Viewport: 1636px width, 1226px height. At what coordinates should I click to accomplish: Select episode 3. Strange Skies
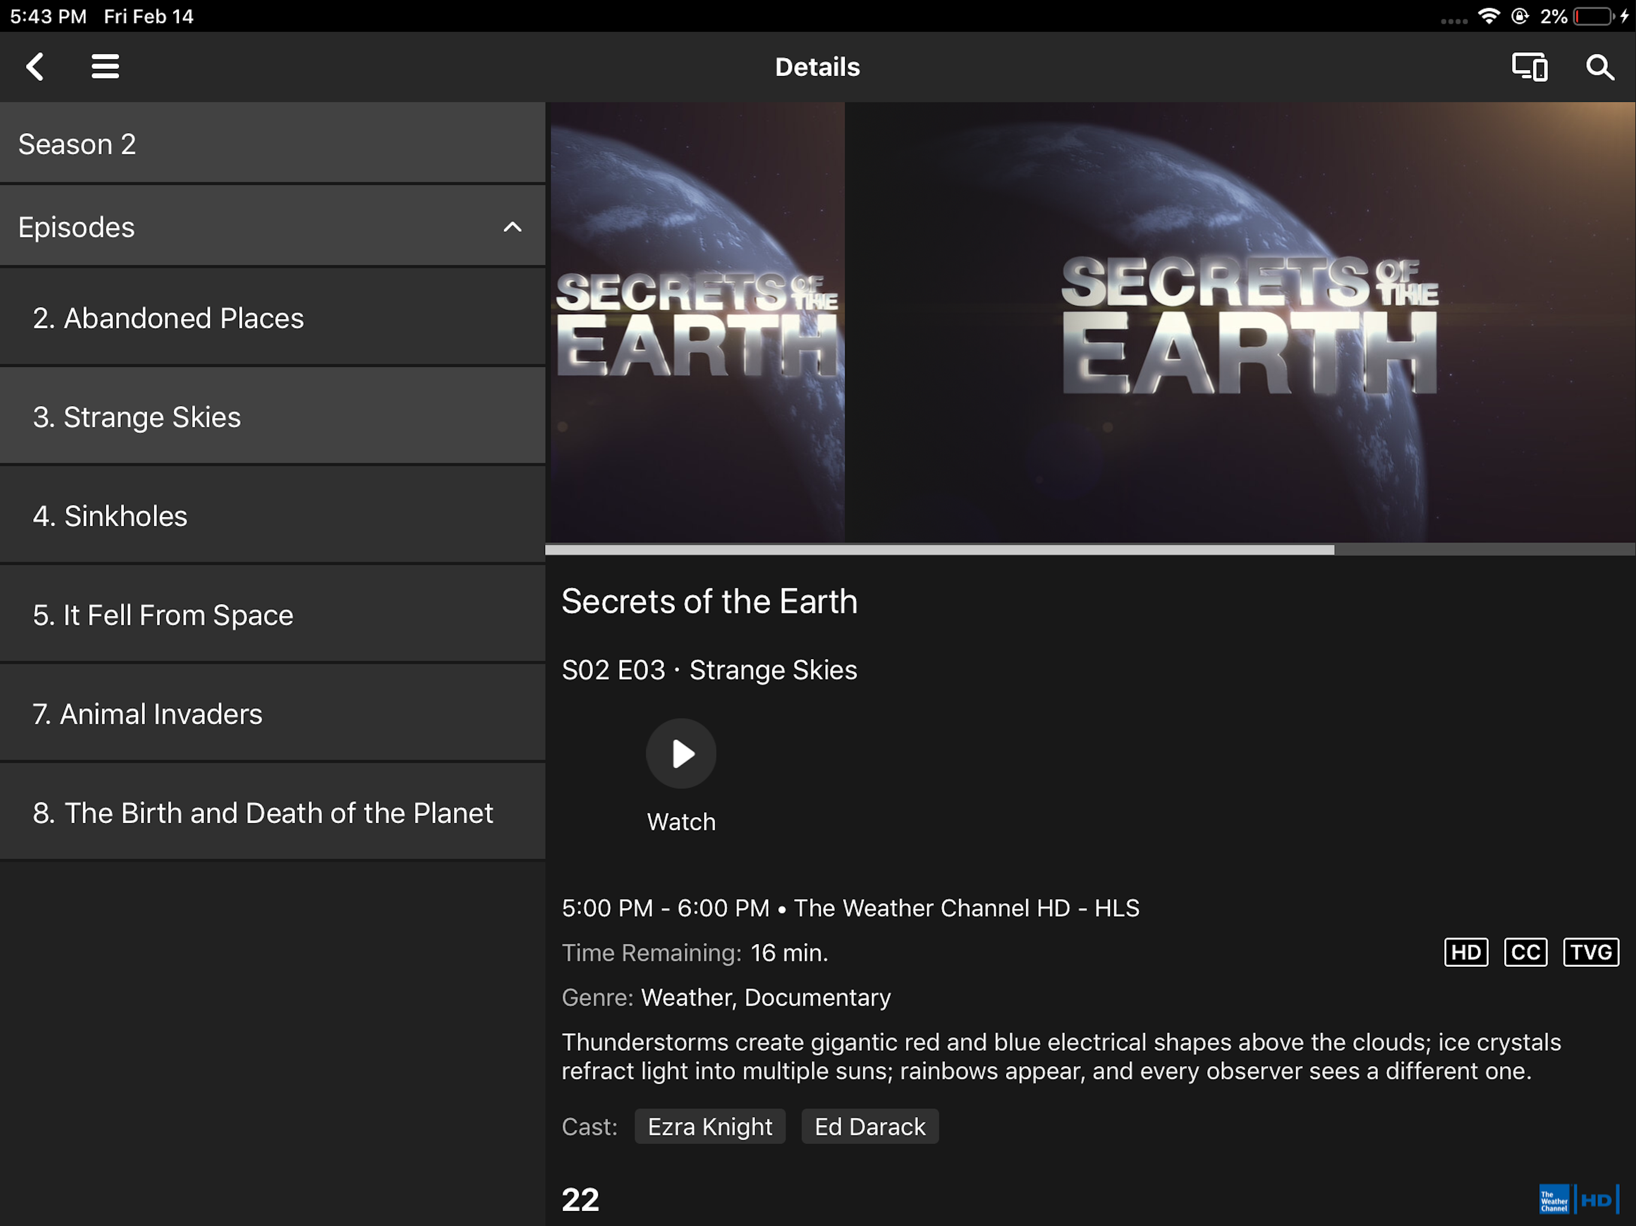coord(273,416)
